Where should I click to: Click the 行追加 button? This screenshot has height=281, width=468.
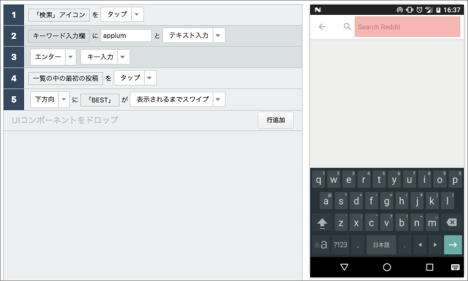(x=275, y=120)
